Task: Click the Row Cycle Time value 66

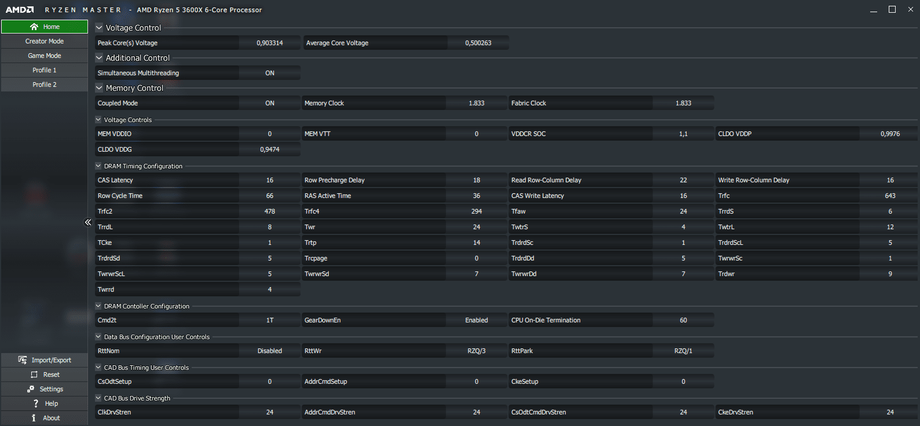Action: click(270, 196)
